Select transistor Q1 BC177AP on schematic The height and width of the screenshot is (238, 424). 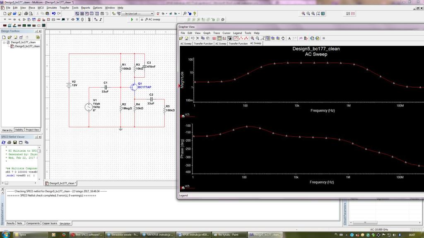[x=134, y=87]
